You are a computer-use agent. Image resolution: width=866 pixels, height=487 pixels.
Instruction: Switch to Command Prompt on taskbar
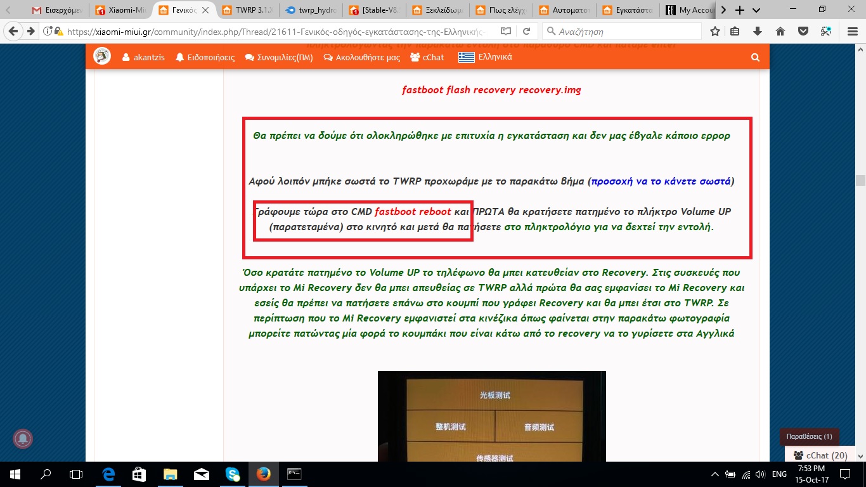click(x=294, y=474)
